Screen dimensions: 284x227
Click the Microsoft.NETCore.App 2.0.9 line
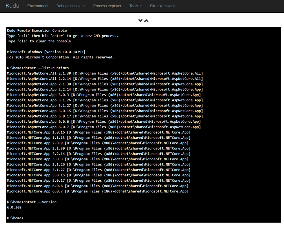tap(98, 143)
